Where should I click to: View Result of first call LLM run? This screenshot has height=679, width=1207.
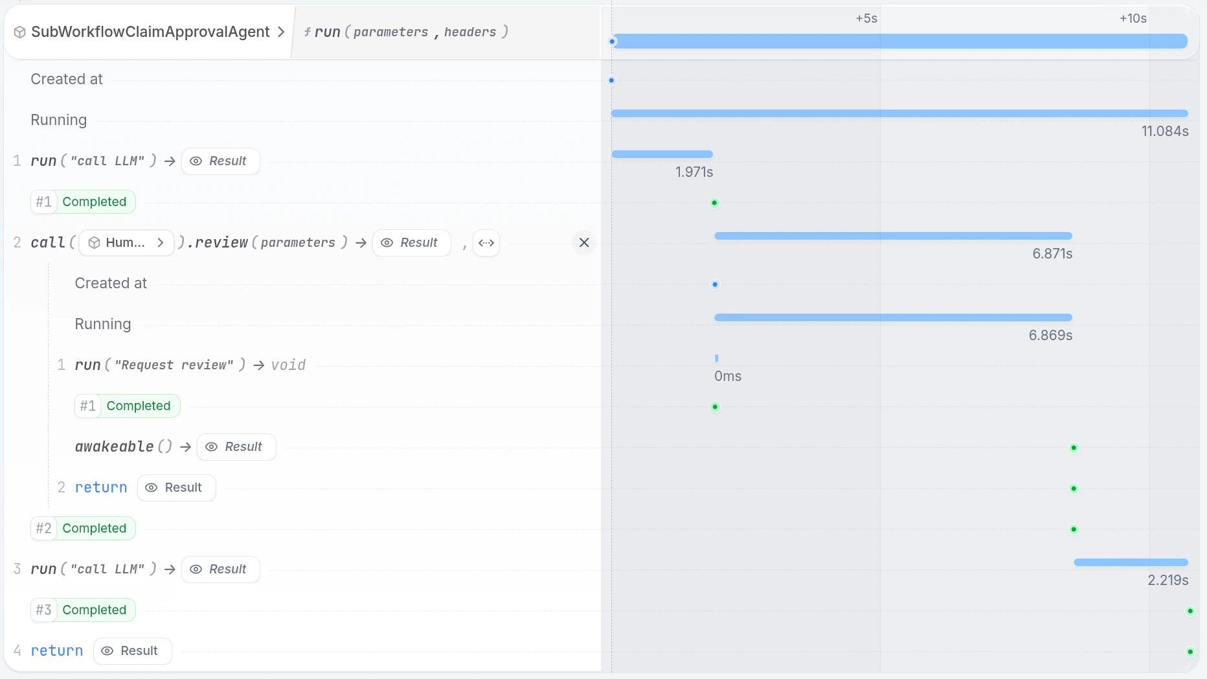click(x=220, y=161)
